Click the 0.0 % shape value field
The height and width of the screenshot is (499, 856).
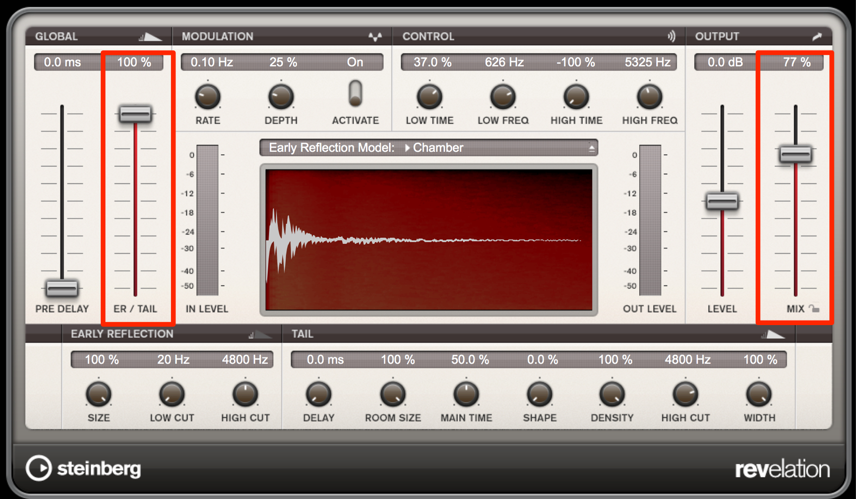click(x=542, y=359)
